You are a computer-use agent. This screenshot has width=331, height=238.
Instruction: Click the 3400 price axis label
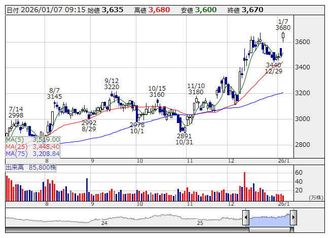pos(303,67)
